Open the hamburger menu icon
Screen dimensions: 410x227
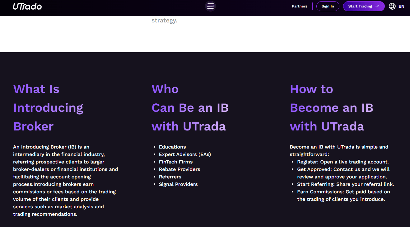pos(210,6)
